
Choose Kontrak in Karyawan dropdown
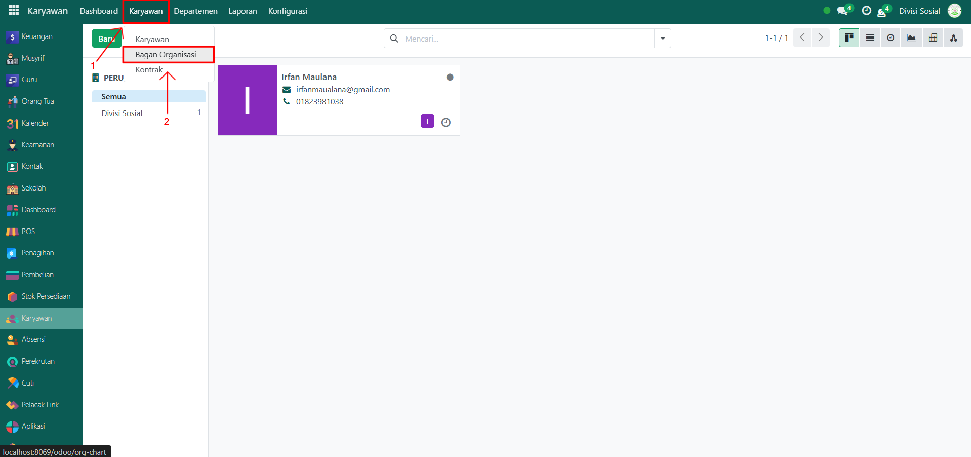pos(149,70)
